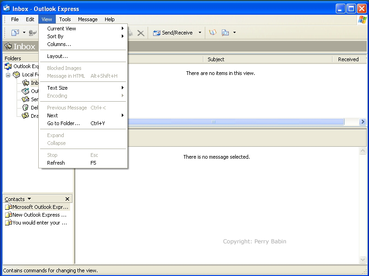Click the Received column header
Viewport: 369px width, 276px height.
[x=348, y=59]
